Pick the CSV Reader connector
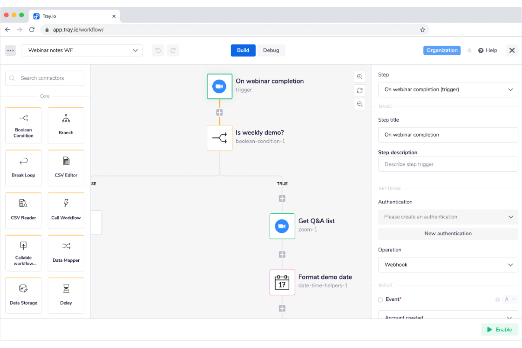Viewport: 522px width, 348px height. point(23,210)
